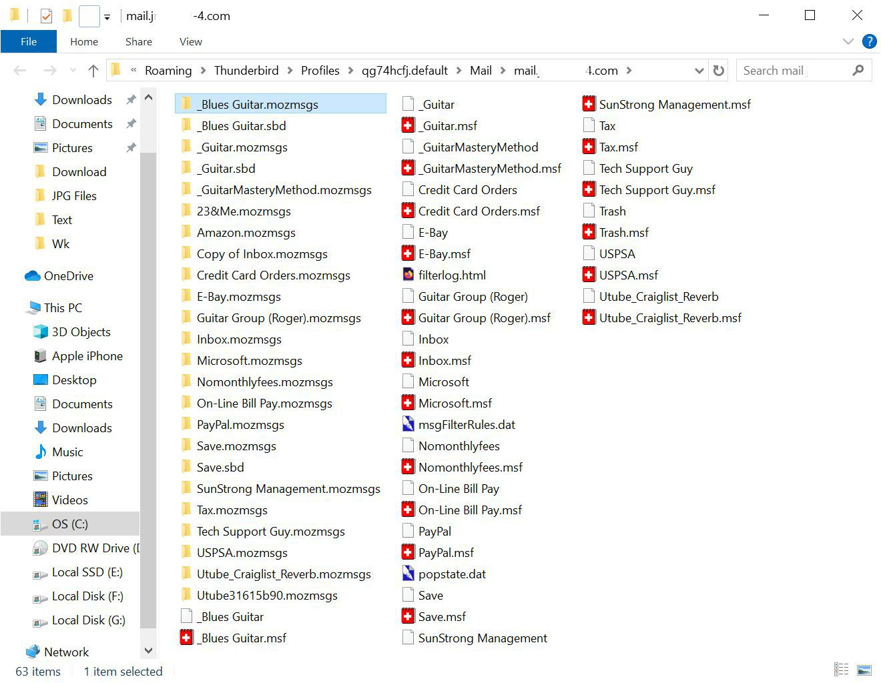881x683 pixels.
Task: Click the Refresh button beside address bar
Action: pos(718,71)
